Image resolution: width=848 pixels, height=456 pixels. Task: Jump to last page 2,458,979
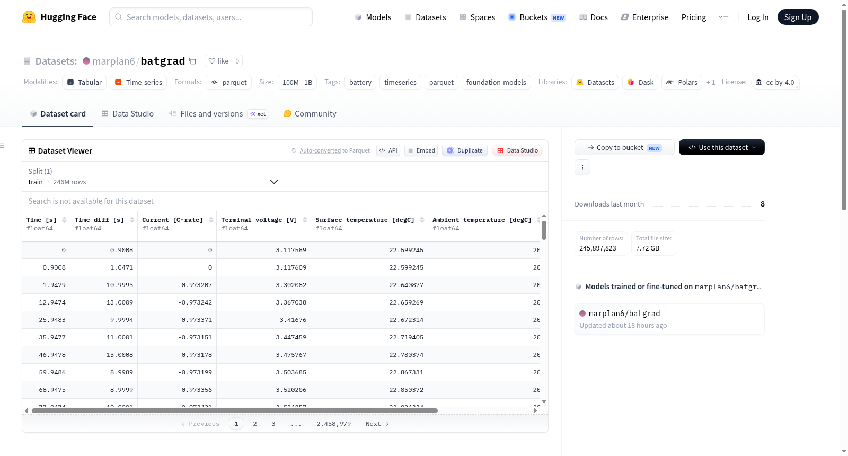[x=334, y=424]
